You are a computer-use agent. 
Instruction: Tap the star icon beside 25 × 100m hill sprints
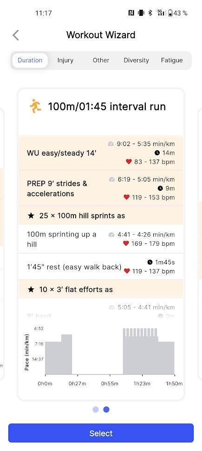point(31,216)
